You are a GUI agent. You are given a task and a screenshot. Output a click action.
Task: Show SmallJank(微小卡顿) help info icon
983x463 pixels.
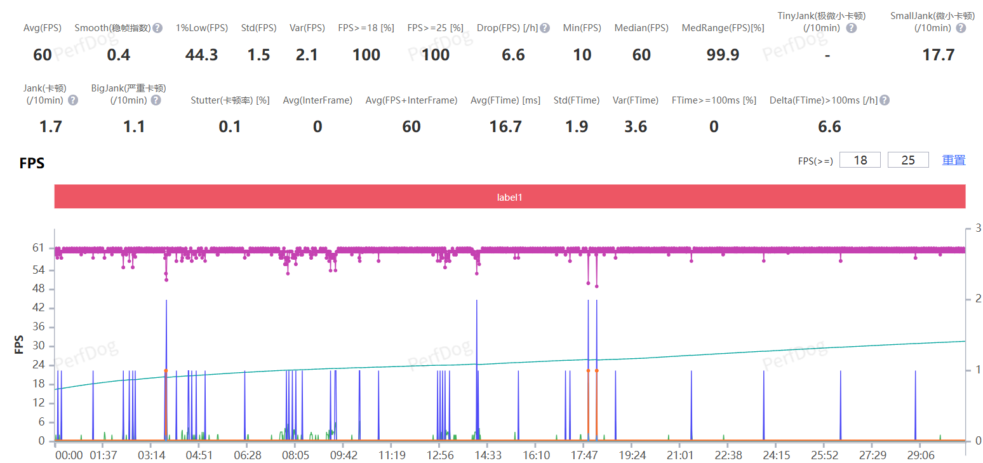pos(961,28)
